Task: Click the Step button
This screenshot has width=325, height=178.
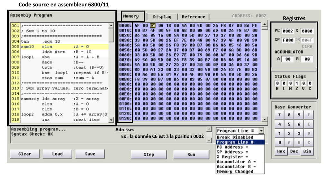Action: point(149,154)
